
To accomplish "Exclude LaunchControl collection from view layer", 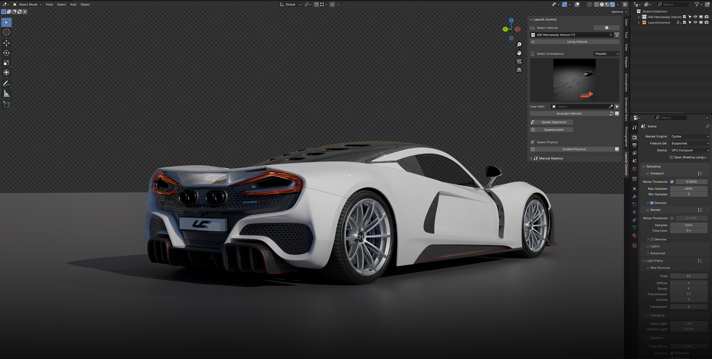I will 684,23.
